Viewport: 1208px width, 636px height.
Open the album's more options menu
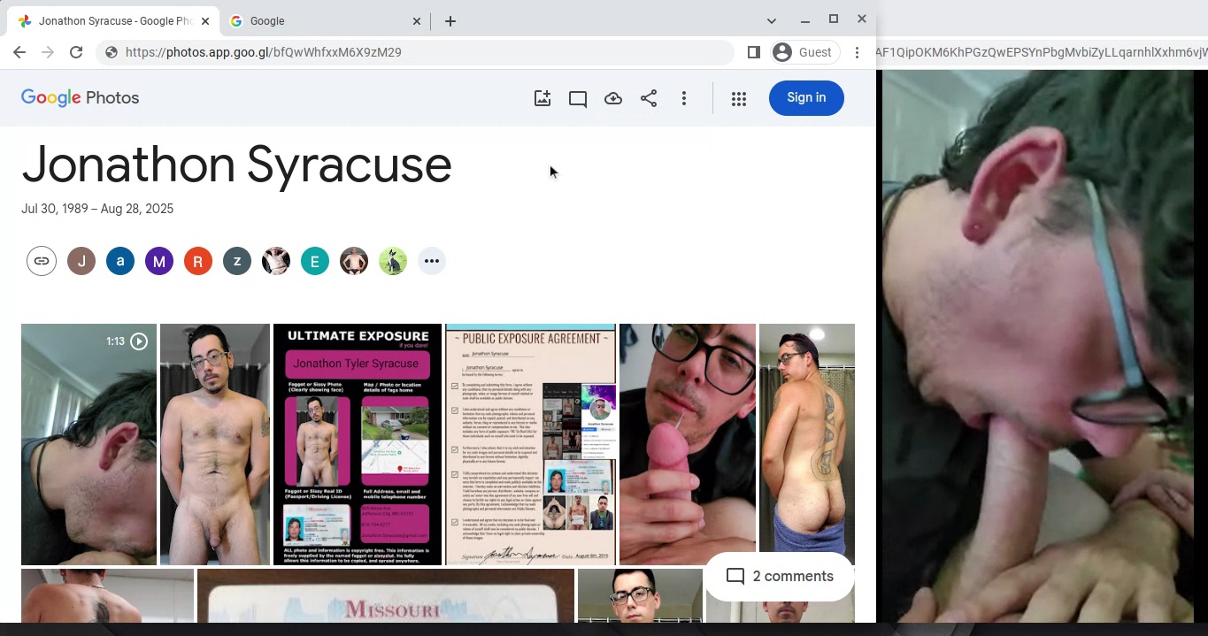click(684, 98)
